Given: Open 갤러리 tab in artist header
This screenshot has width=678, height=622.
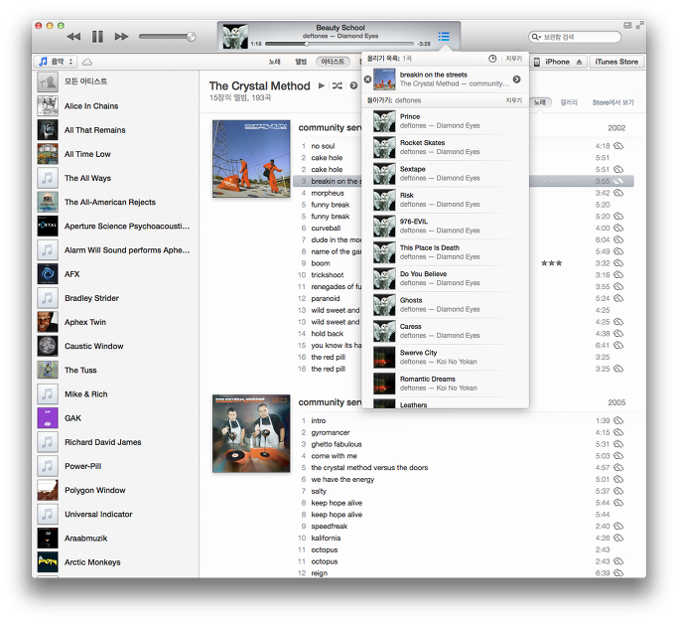Looking at the screenshot, I should tap(569, 102).
